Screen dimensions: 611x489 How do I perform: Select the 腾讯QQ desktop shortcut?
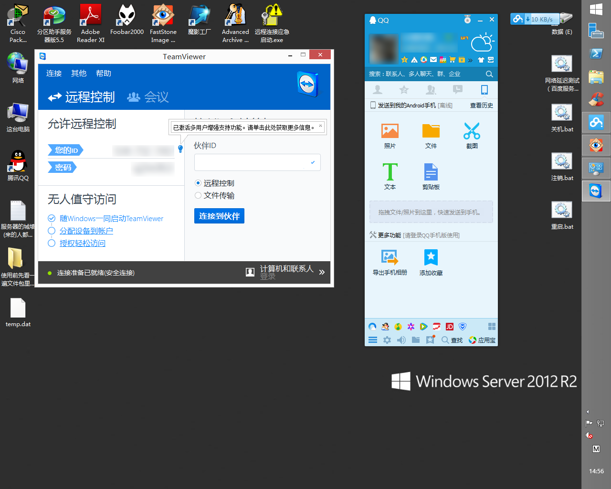click(x=18, y=165)
